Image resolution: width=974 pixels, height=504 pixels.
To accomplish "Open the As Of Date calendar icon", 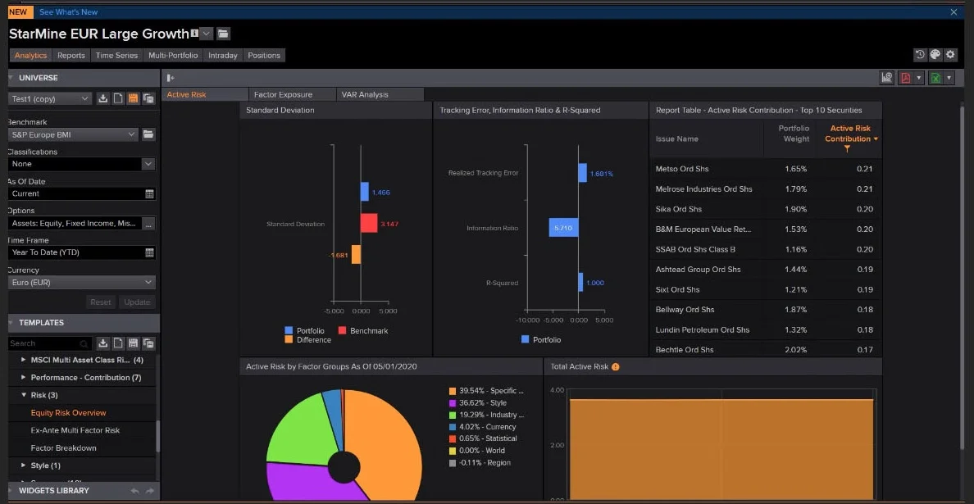I will point(149,193).
